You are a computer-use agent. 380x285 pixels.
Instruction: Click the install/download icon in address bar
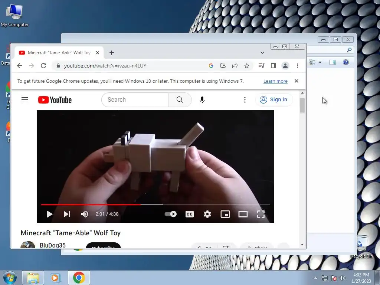(x=223, y=66)
